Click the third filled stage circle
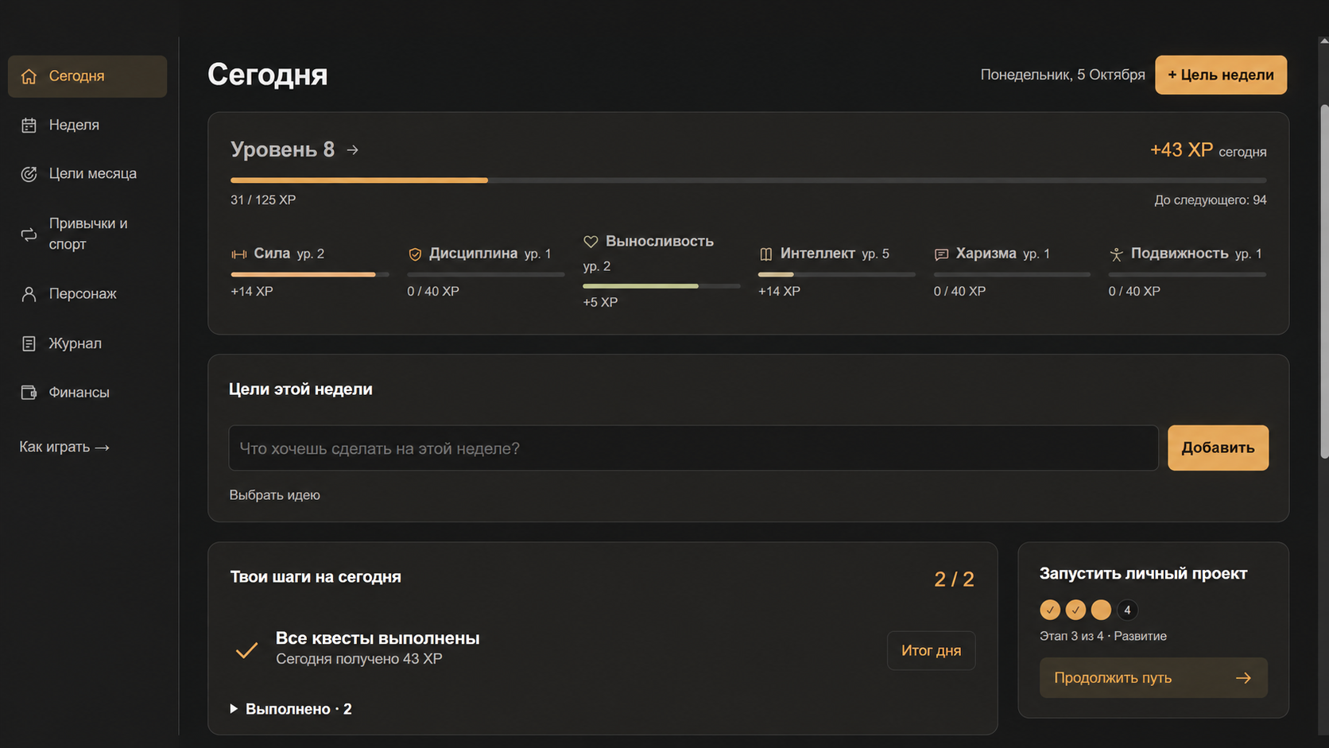 click(1101, 610)
